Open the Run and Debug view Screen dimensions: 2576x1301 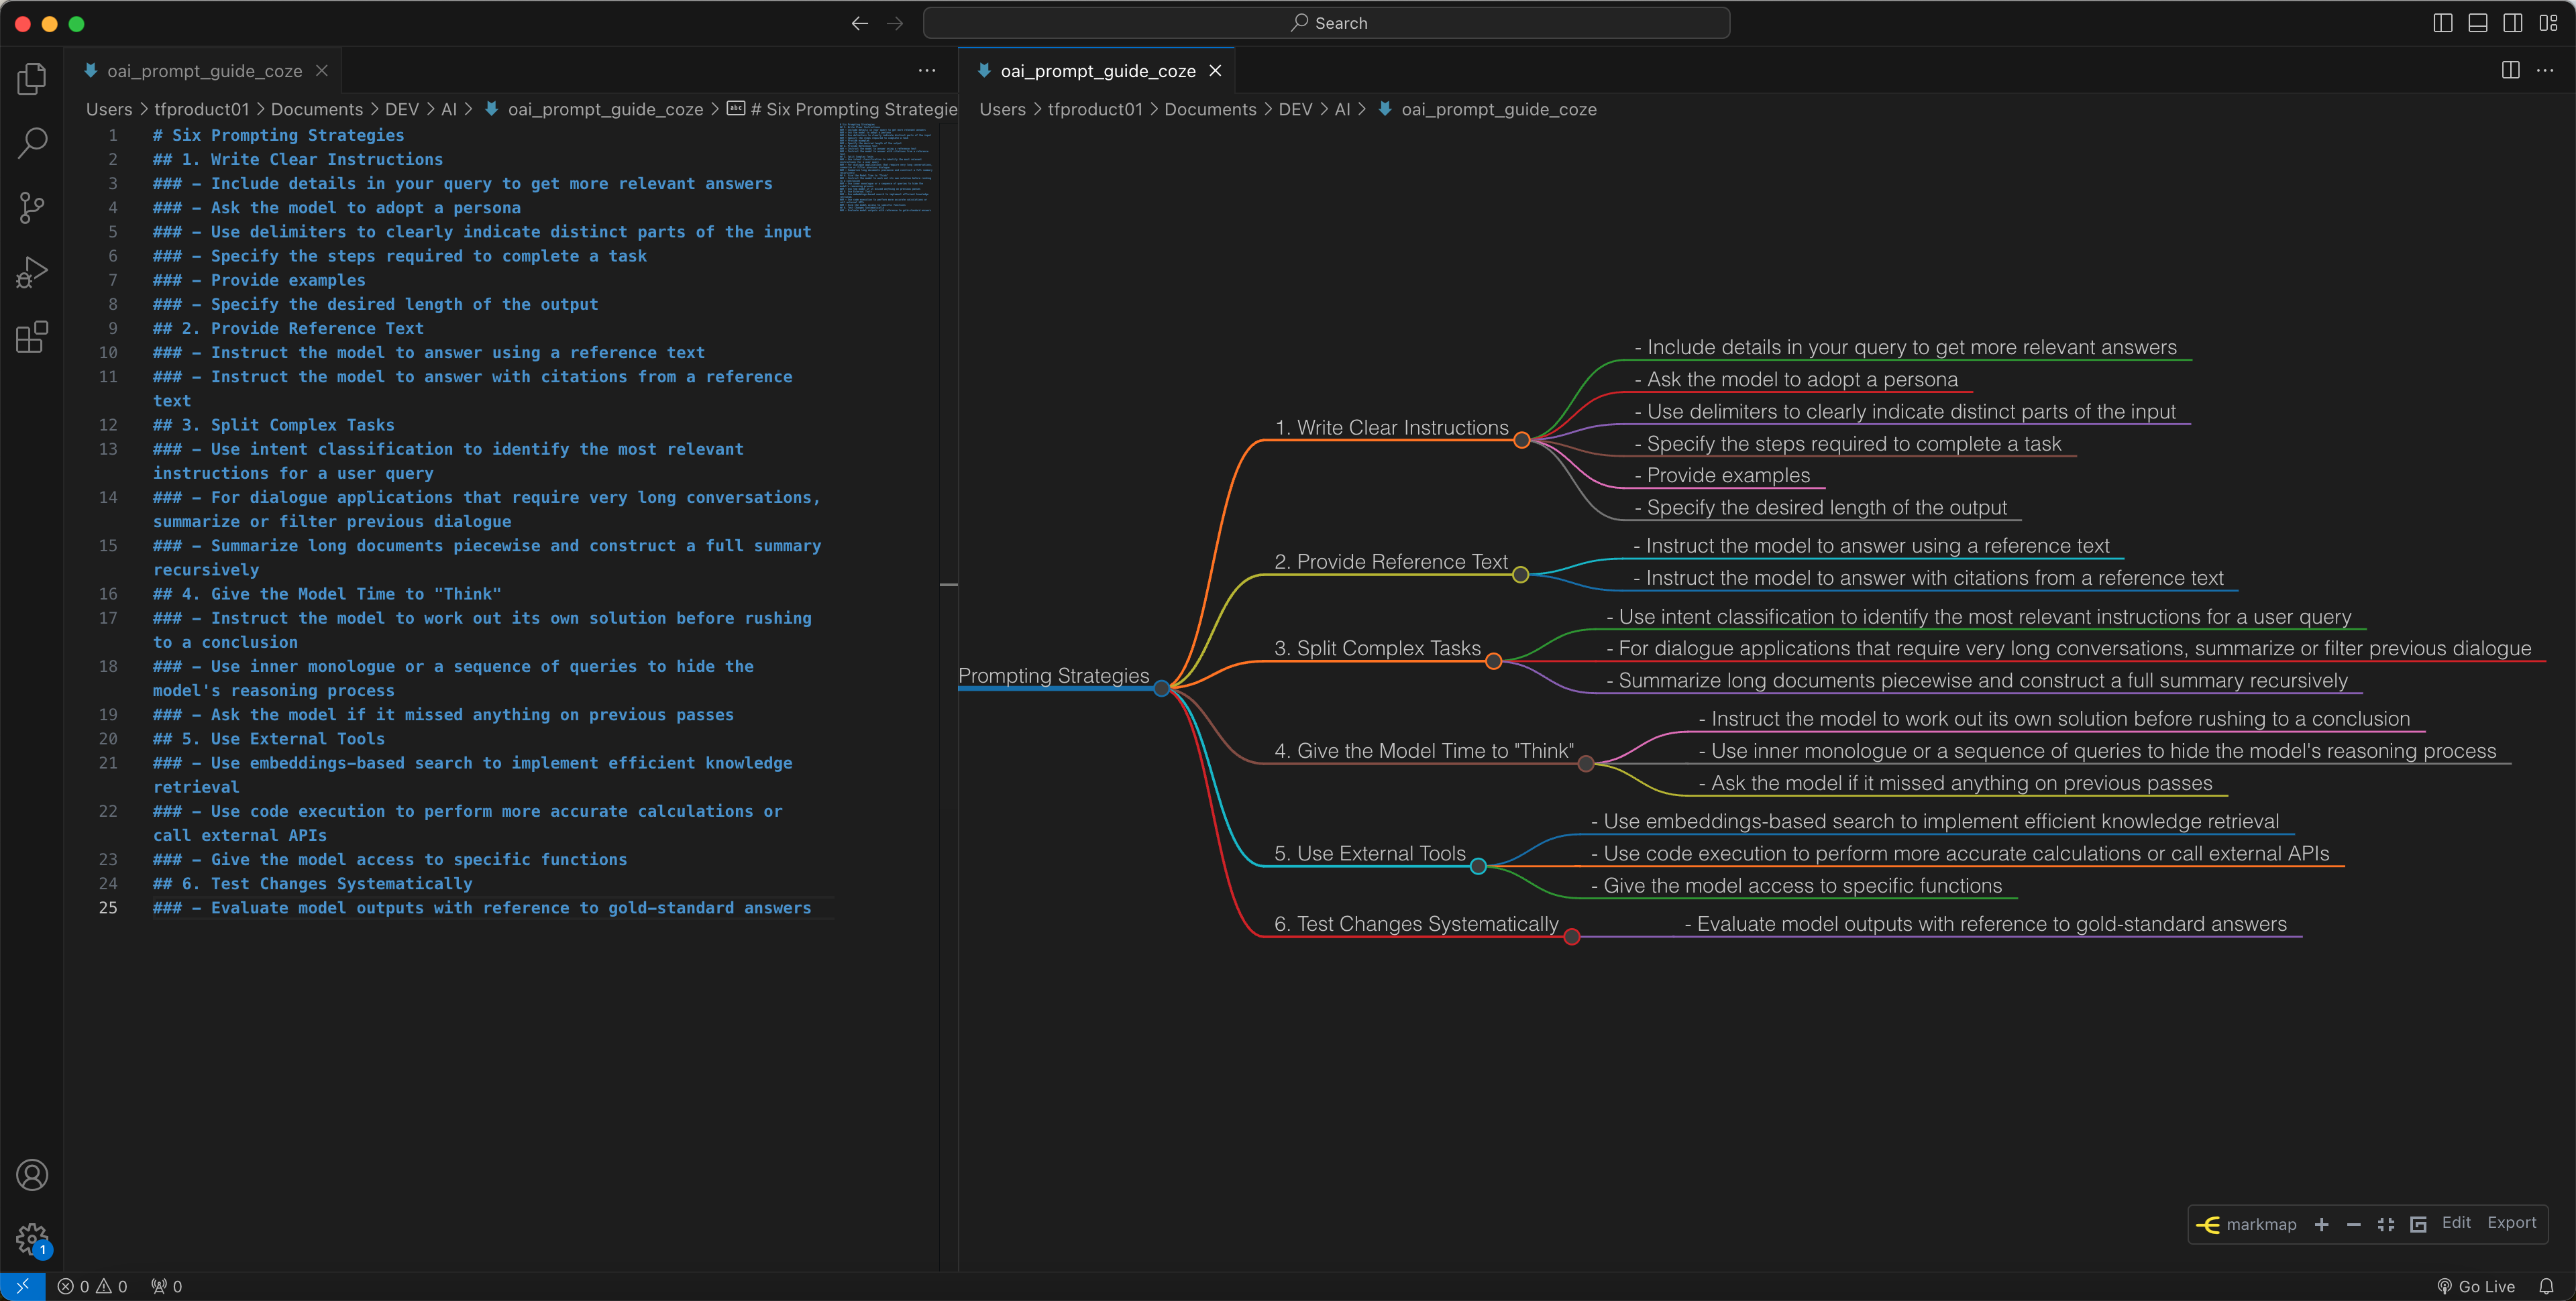(x=32, y=272)
